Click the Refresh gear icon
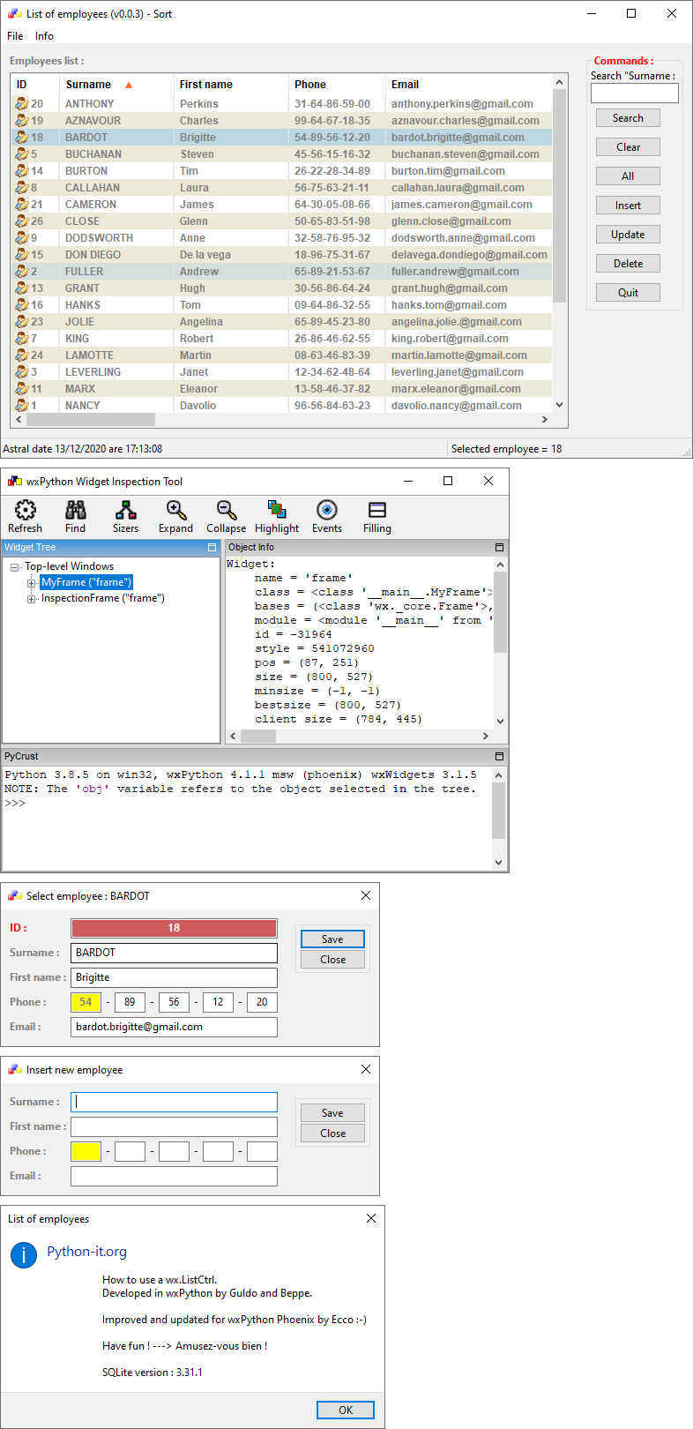 [25, 511]
